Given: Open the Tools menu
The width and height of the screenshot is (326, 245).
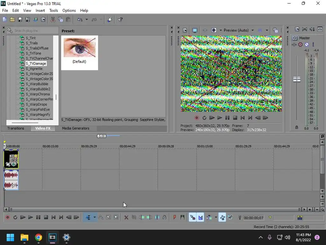Looking at the screenshot, I should [53, 11].
